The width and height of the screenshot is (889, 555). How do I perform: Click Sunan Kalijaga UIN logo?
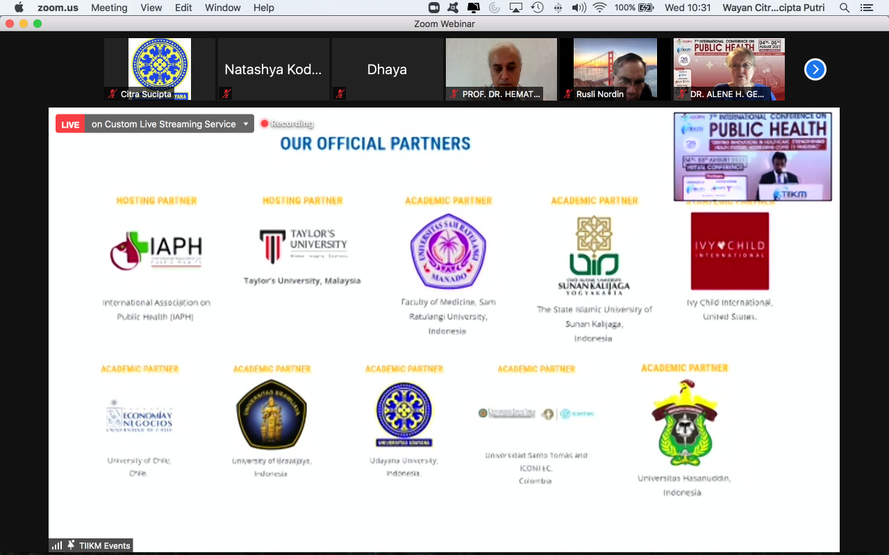click(x=594, y=255)
